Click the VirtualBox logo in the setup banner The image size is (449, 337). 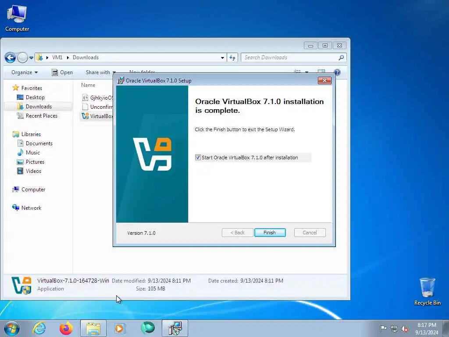(x=152, y=154)
